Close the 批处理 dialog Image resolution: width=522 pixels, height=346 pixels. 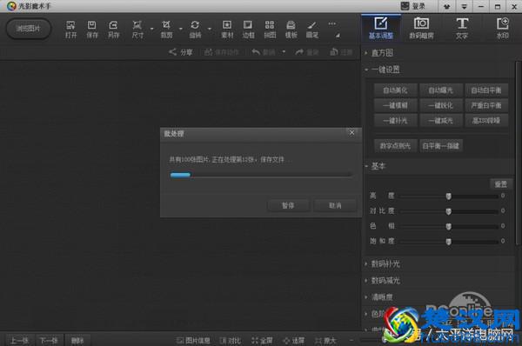coord(351,132)
